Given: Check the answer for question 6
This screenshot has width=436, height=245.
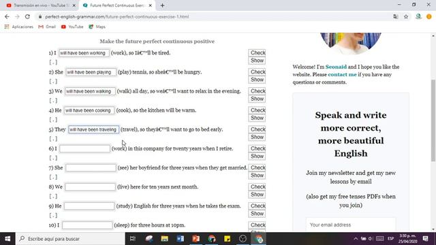Looking at the screenshot, I should point(257,148).
